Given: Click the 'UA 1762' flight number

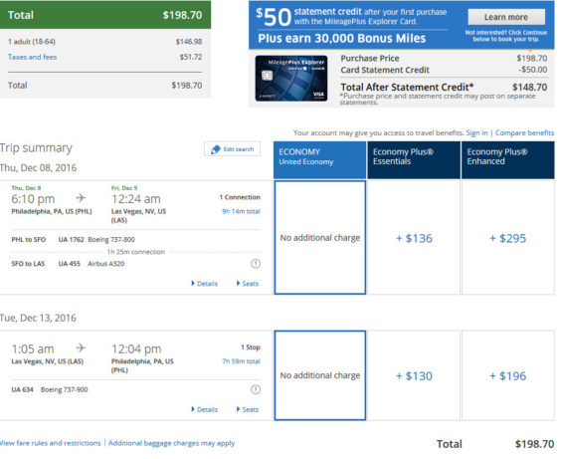Looking at the screenshot, I should pyautogui.click(x=71, y=240).
